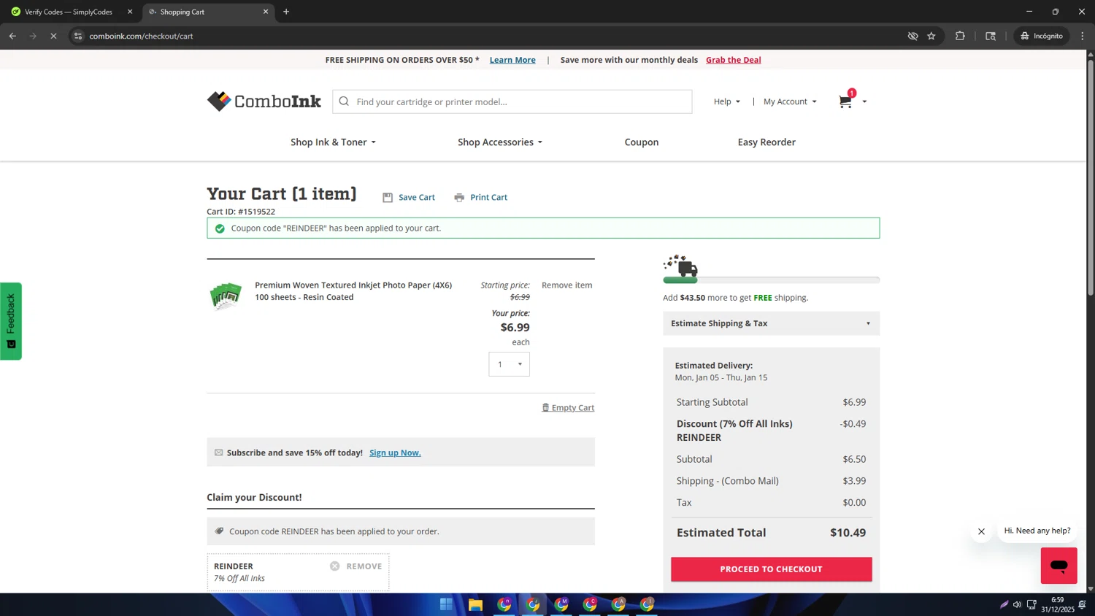Click the Incógnito indicator
The height and width of the screenshot is (616, 1095).
1042,36
